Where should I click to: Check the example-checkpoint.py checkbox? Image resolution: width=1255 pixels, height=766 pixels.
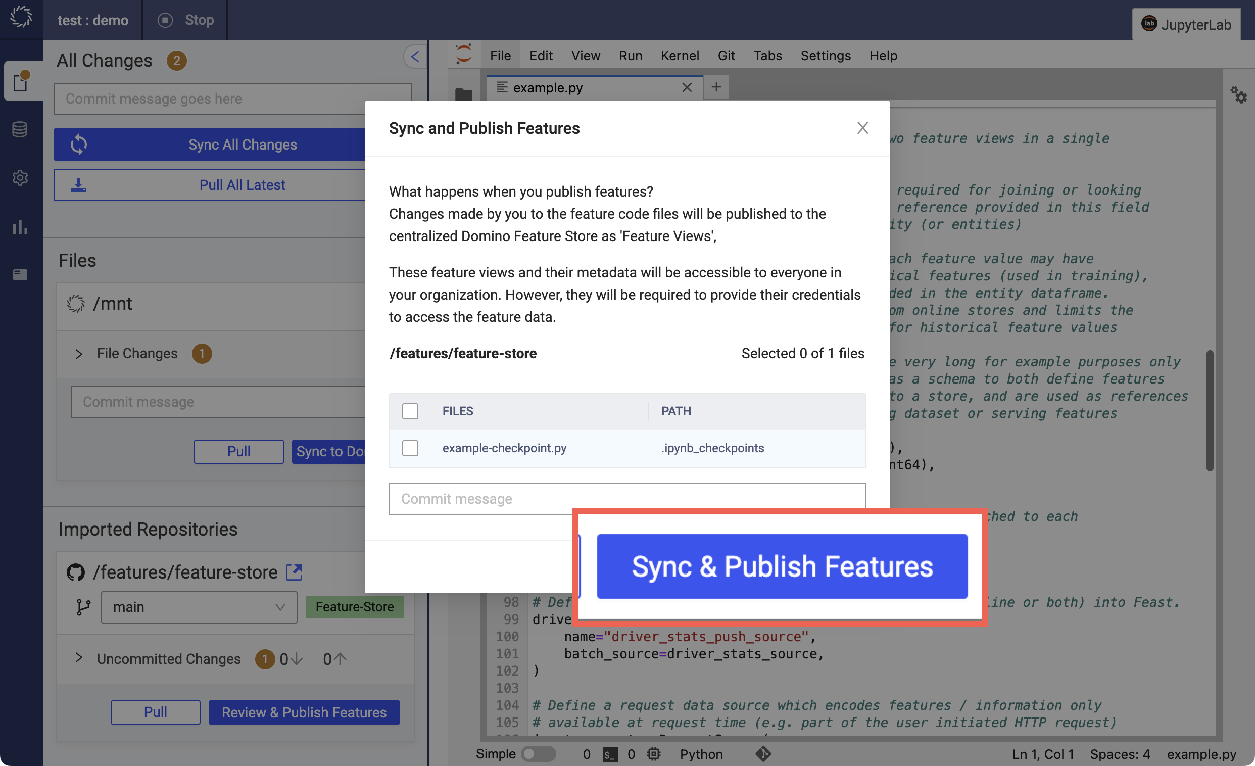coord(410,448)
